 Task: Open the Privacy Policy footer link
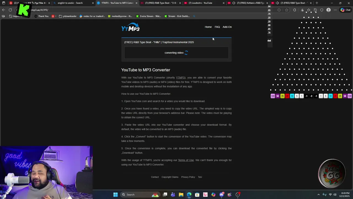[x=188, y=177]
